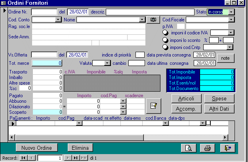Expand the Nome combo box

[x=142, y=20]
